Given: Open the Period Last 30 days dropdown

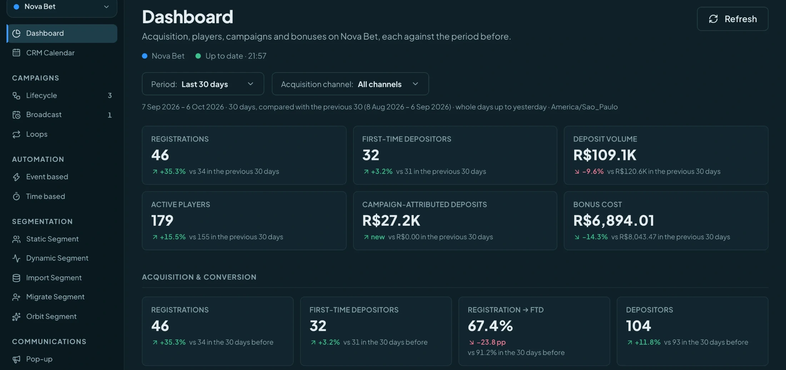Looking at the screenshot, I should click(x=203, y=84).
